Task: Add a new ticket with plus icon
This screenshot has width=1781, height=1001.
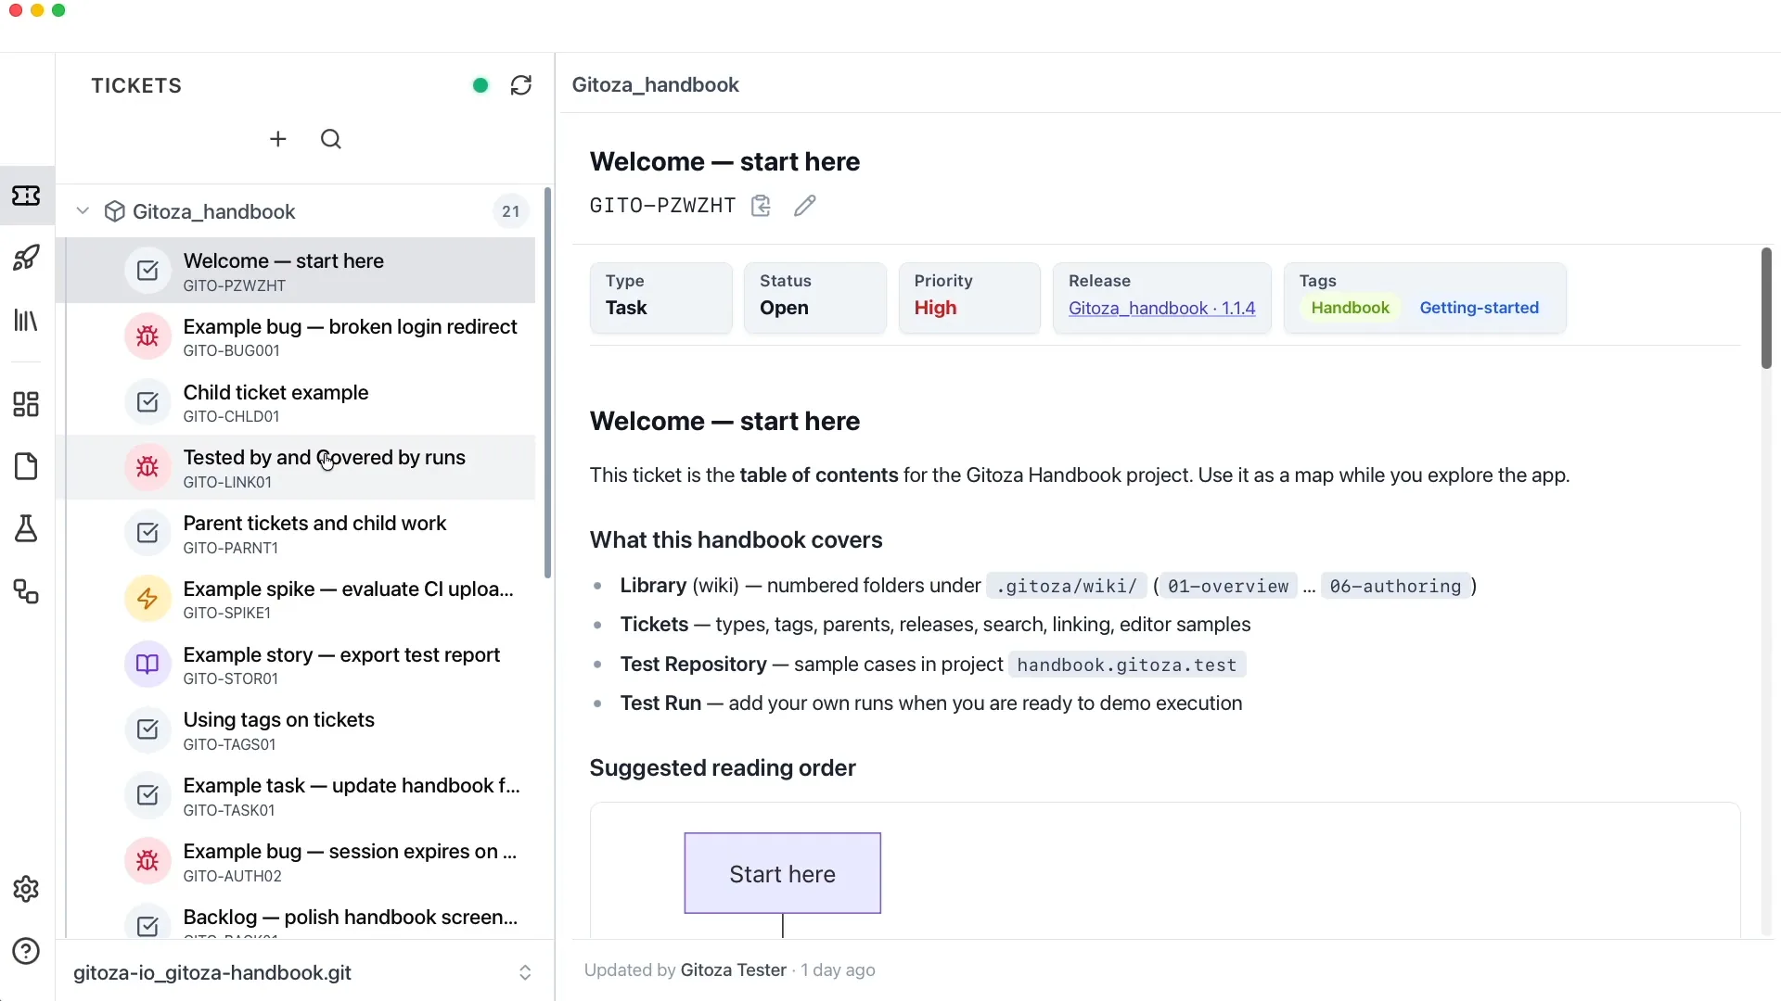Action: [278, 139]
